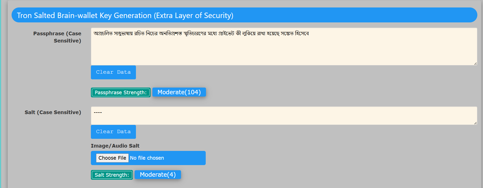
Task: Click the Image/Audio Salt label
Action: [115, 146]
